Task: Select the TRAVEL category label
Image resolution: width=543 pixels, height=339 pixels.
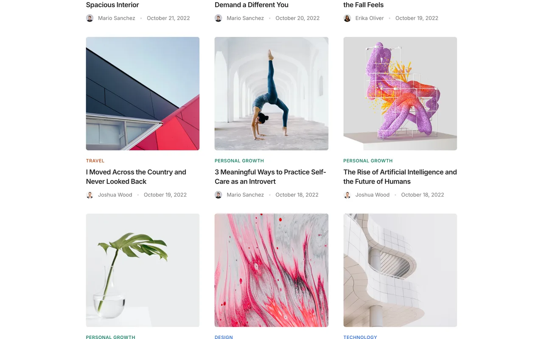Action: click(x=95, y=161)
